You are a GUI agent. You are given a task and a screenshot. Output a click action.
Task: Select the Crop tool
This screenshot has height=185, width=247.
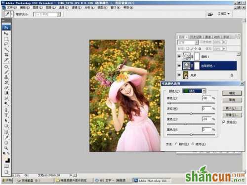[6, 55]
